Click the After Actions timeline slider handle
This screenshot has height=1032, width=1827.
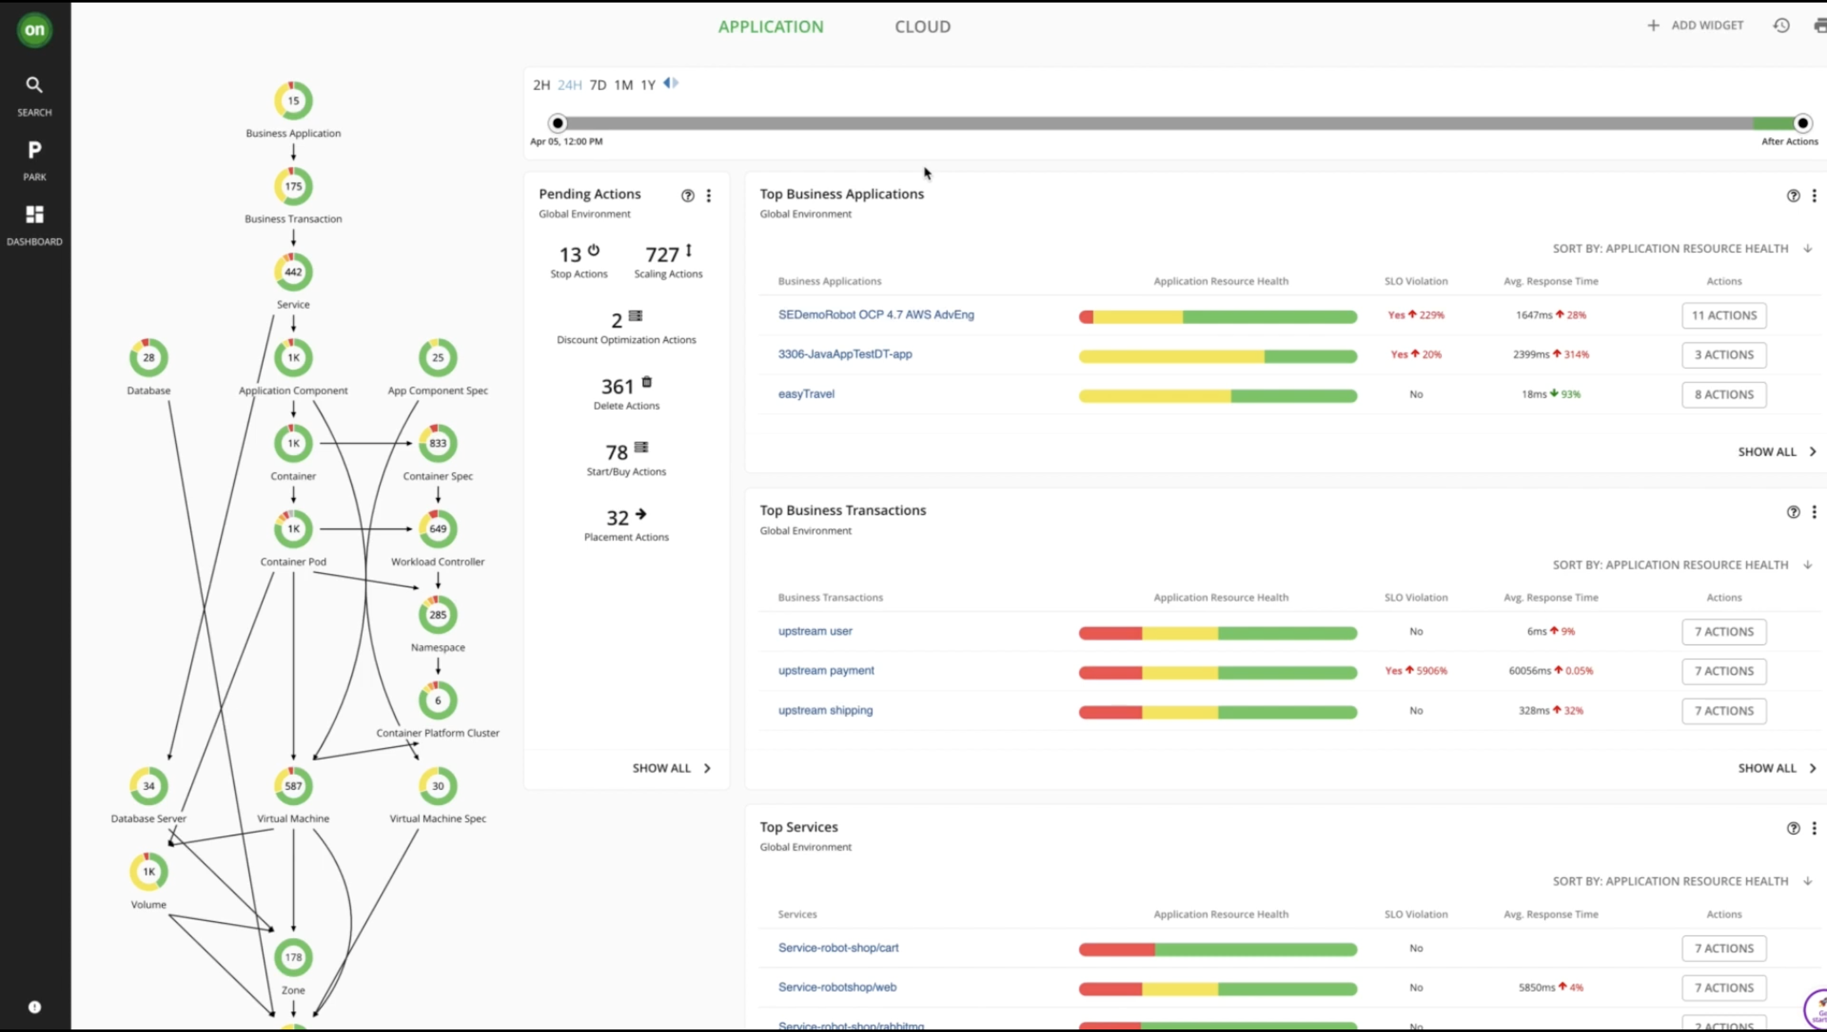(x=1802, y=124)
